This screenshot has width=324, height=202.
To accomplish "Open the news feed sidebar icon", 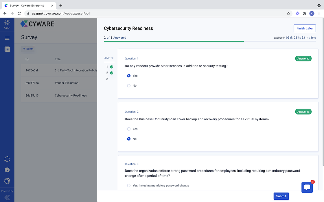I will pyautogui.click(x=7, y=49).
